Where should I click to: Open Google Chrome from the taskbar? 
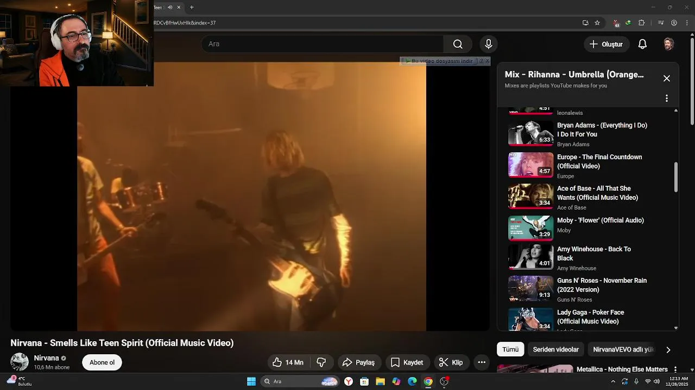pyautogui.click(x=428, y=381)
